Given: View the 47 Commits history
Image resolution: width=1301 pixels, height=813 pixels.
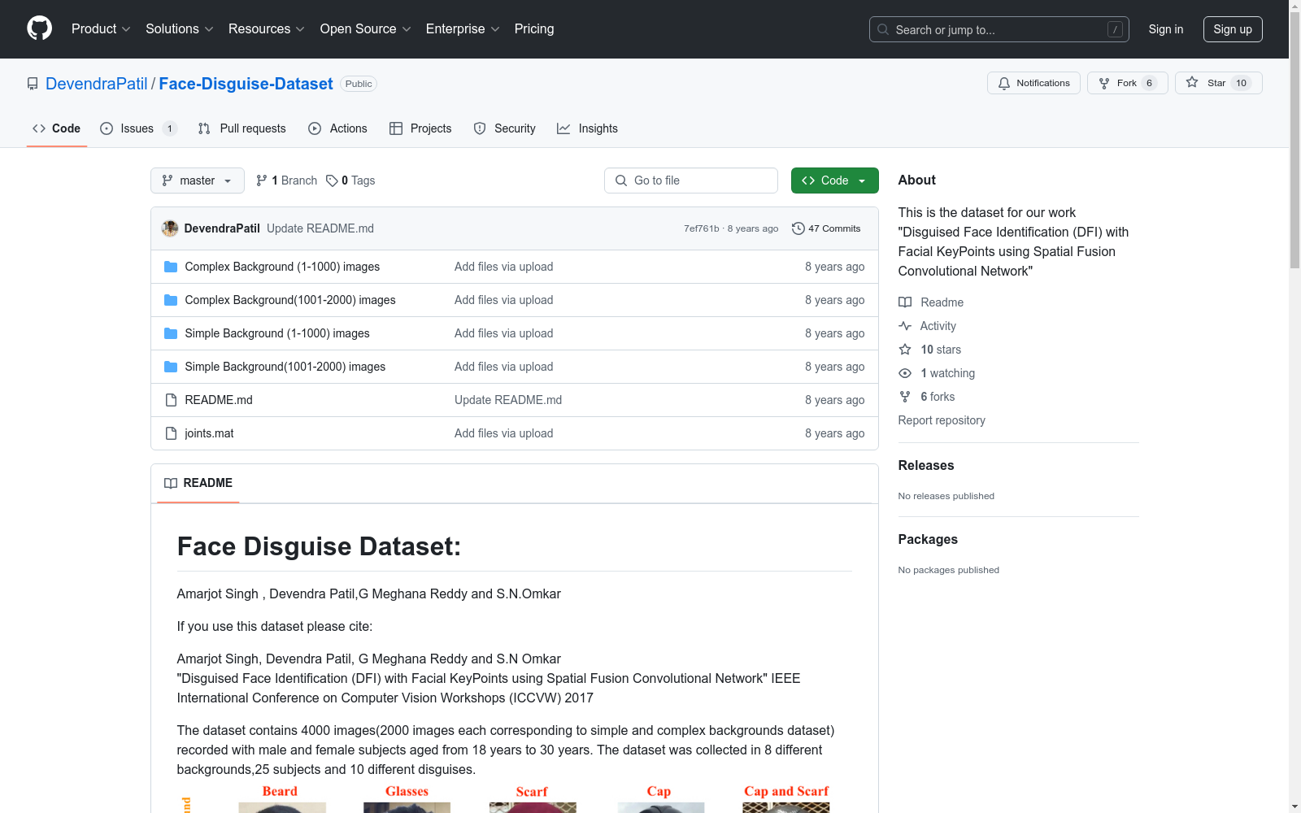Looking at the screenshot, I should point(826,228).
